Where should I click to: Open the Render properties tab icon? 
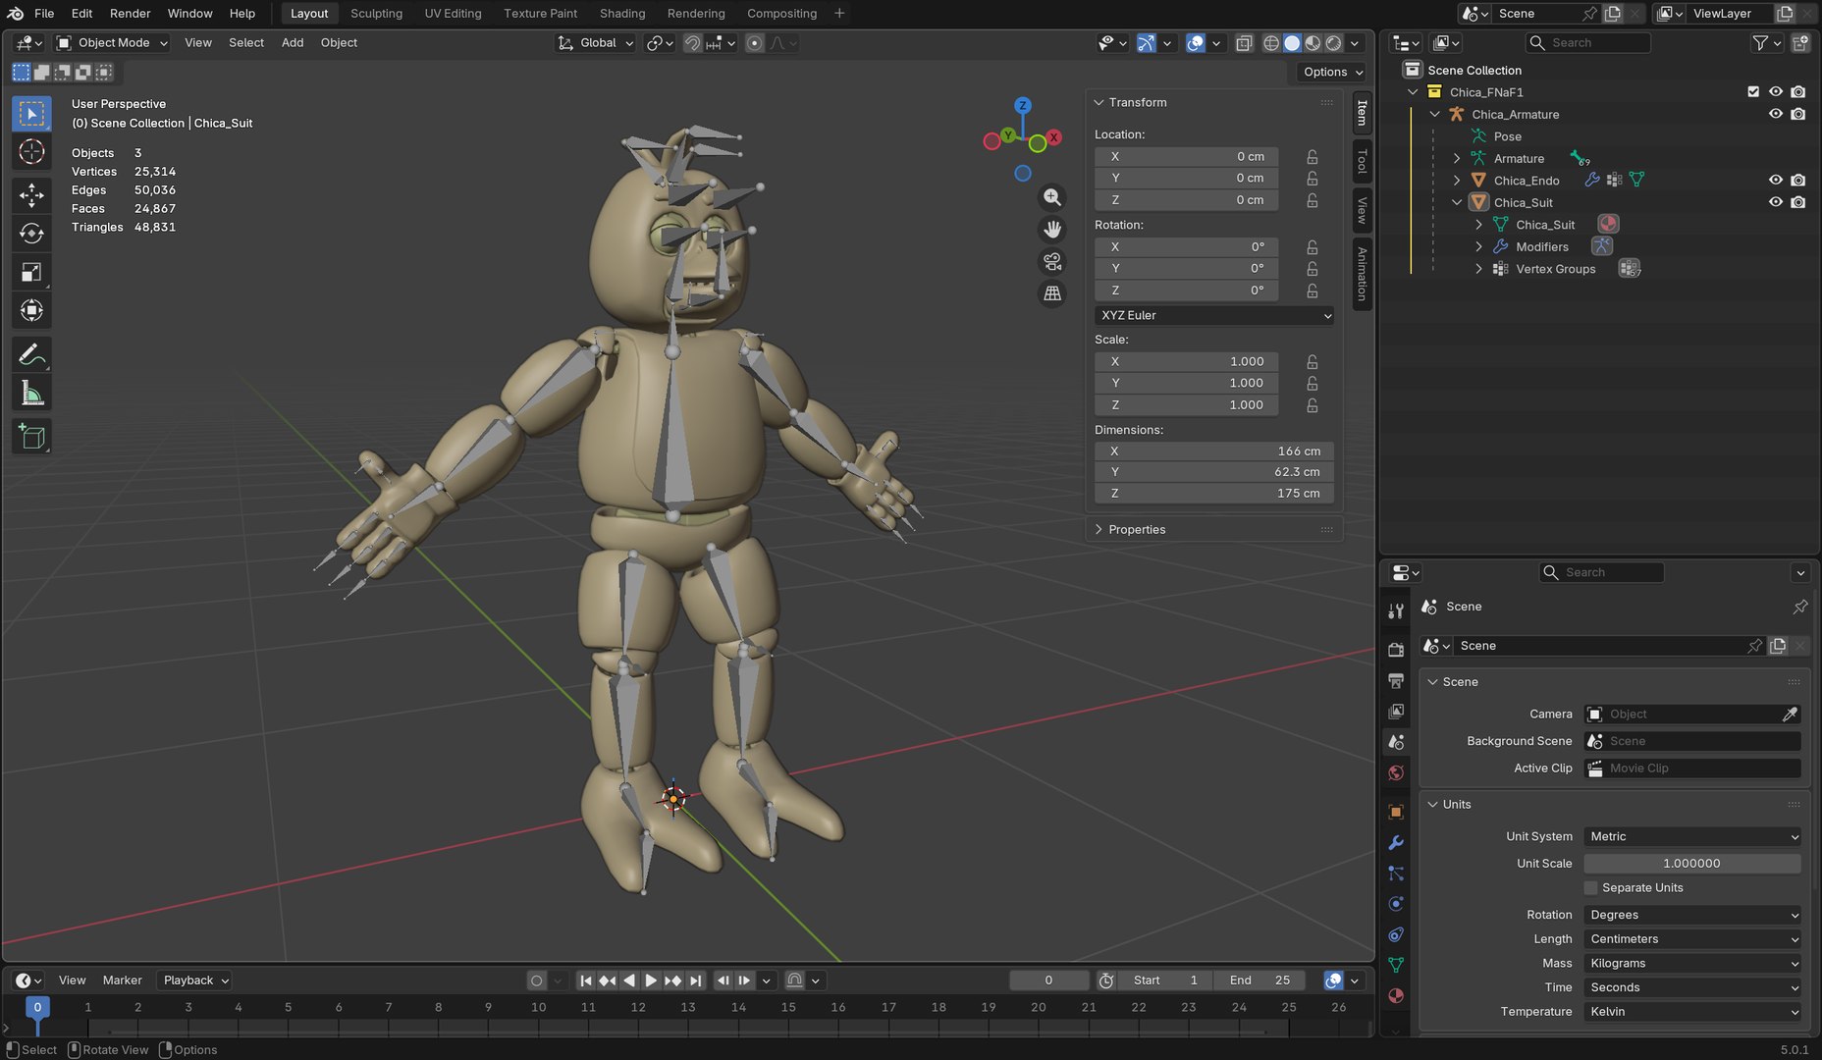coord(1396,650)
